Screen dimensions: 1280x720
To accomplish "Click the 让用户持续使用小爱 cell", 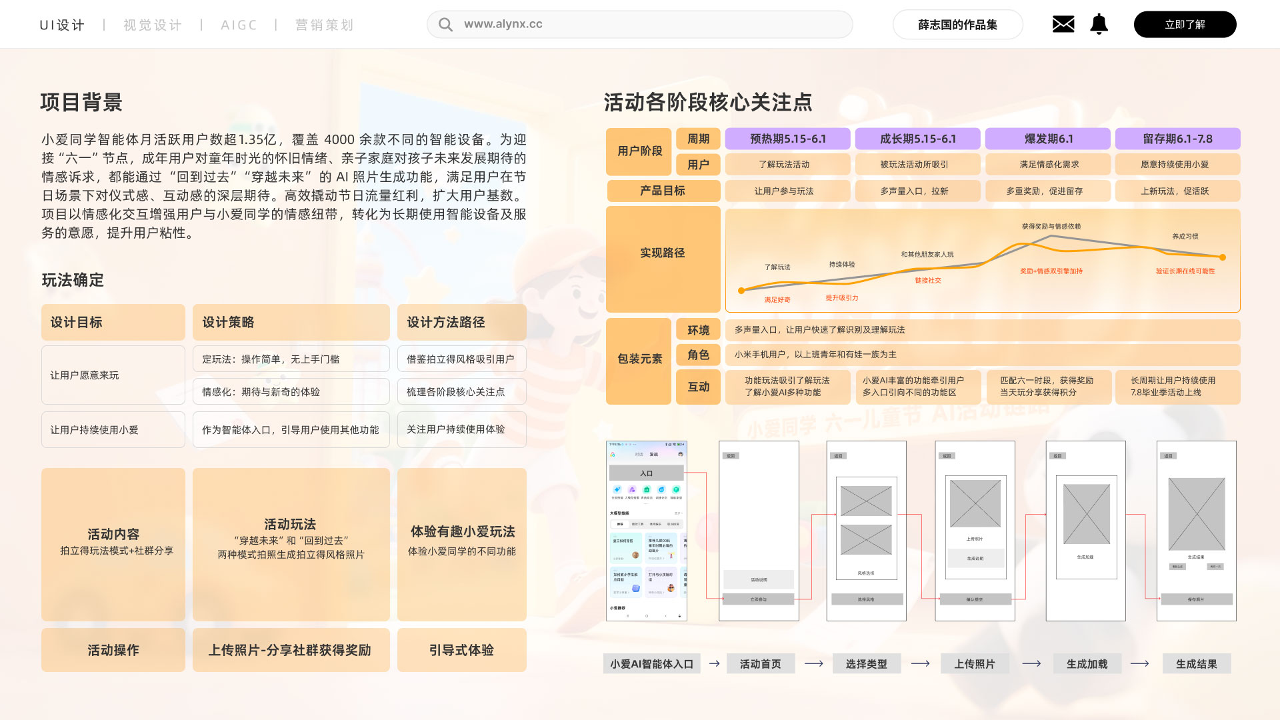I will 113,429.
